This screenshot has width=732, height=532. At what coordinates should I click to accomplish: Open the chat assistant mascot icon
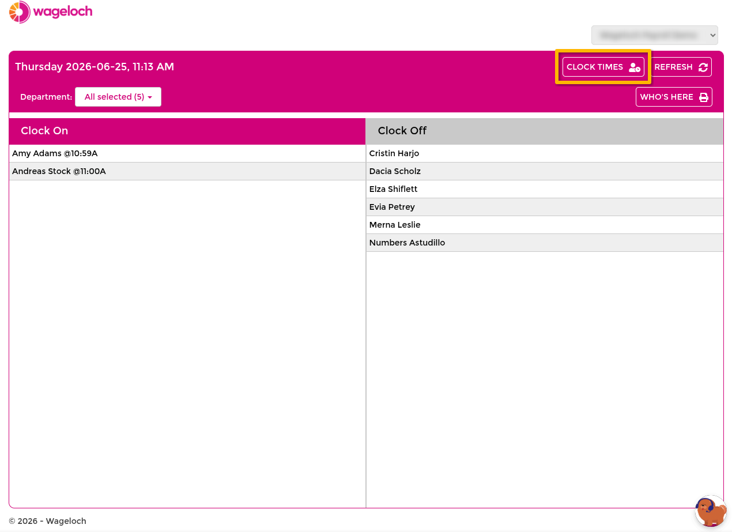click(x=711, y=511)
